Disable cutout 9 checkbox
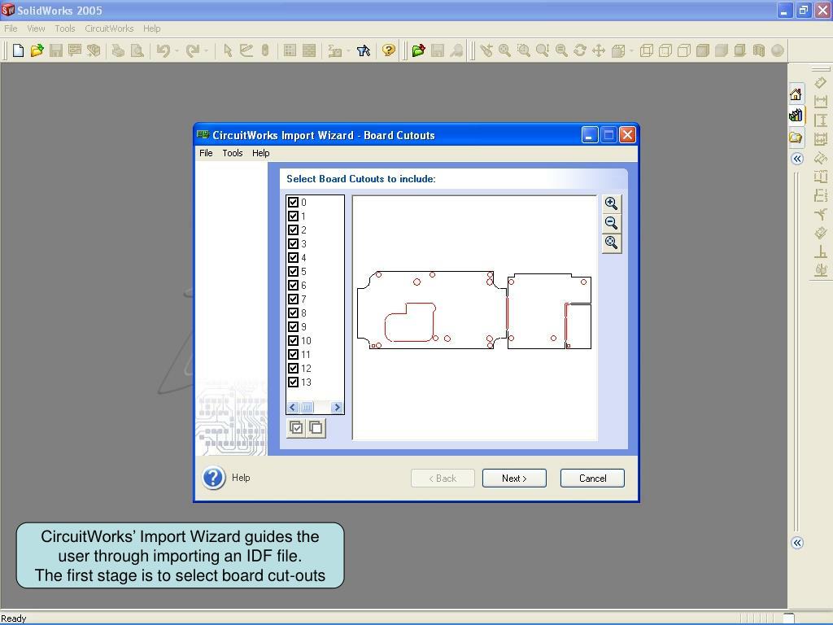This screenshot has width=833, height=625. coord(293,327)
